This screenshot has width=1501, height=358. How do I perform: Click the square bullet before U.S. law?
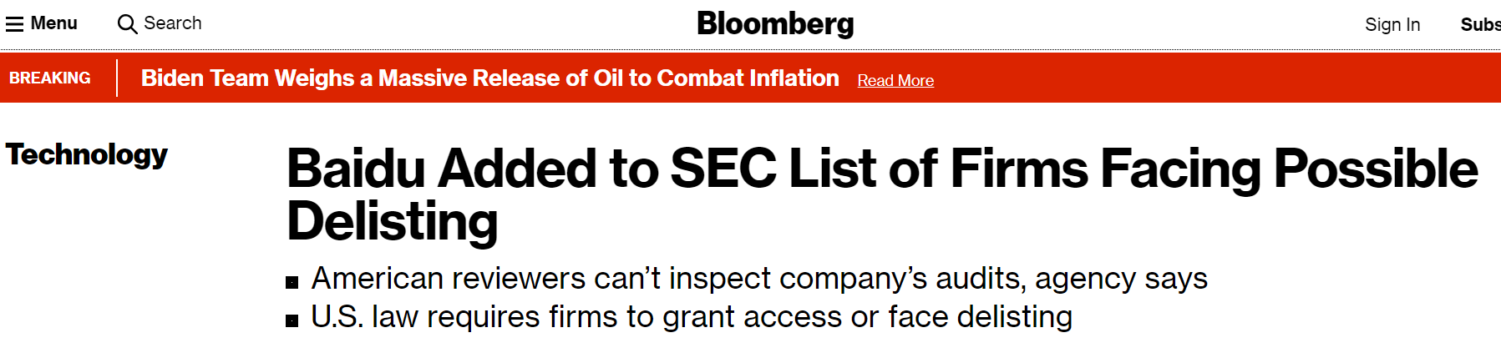pos(292,320)
